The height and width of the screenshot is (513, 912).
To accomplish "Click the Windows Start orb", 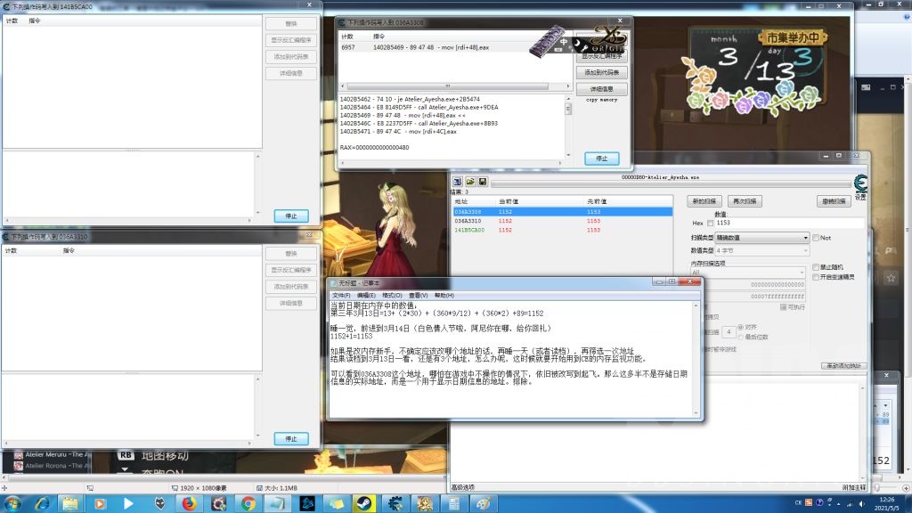I will click(12, 503).
